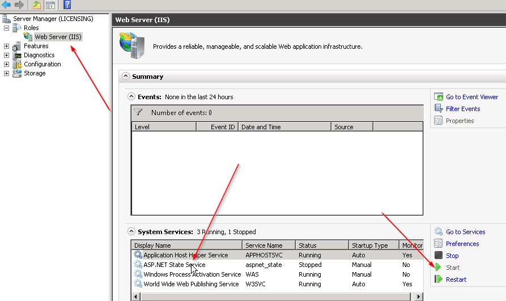Click the Up one level folder icon
Viewport: 506px width, 301px height.
[37, 5]
